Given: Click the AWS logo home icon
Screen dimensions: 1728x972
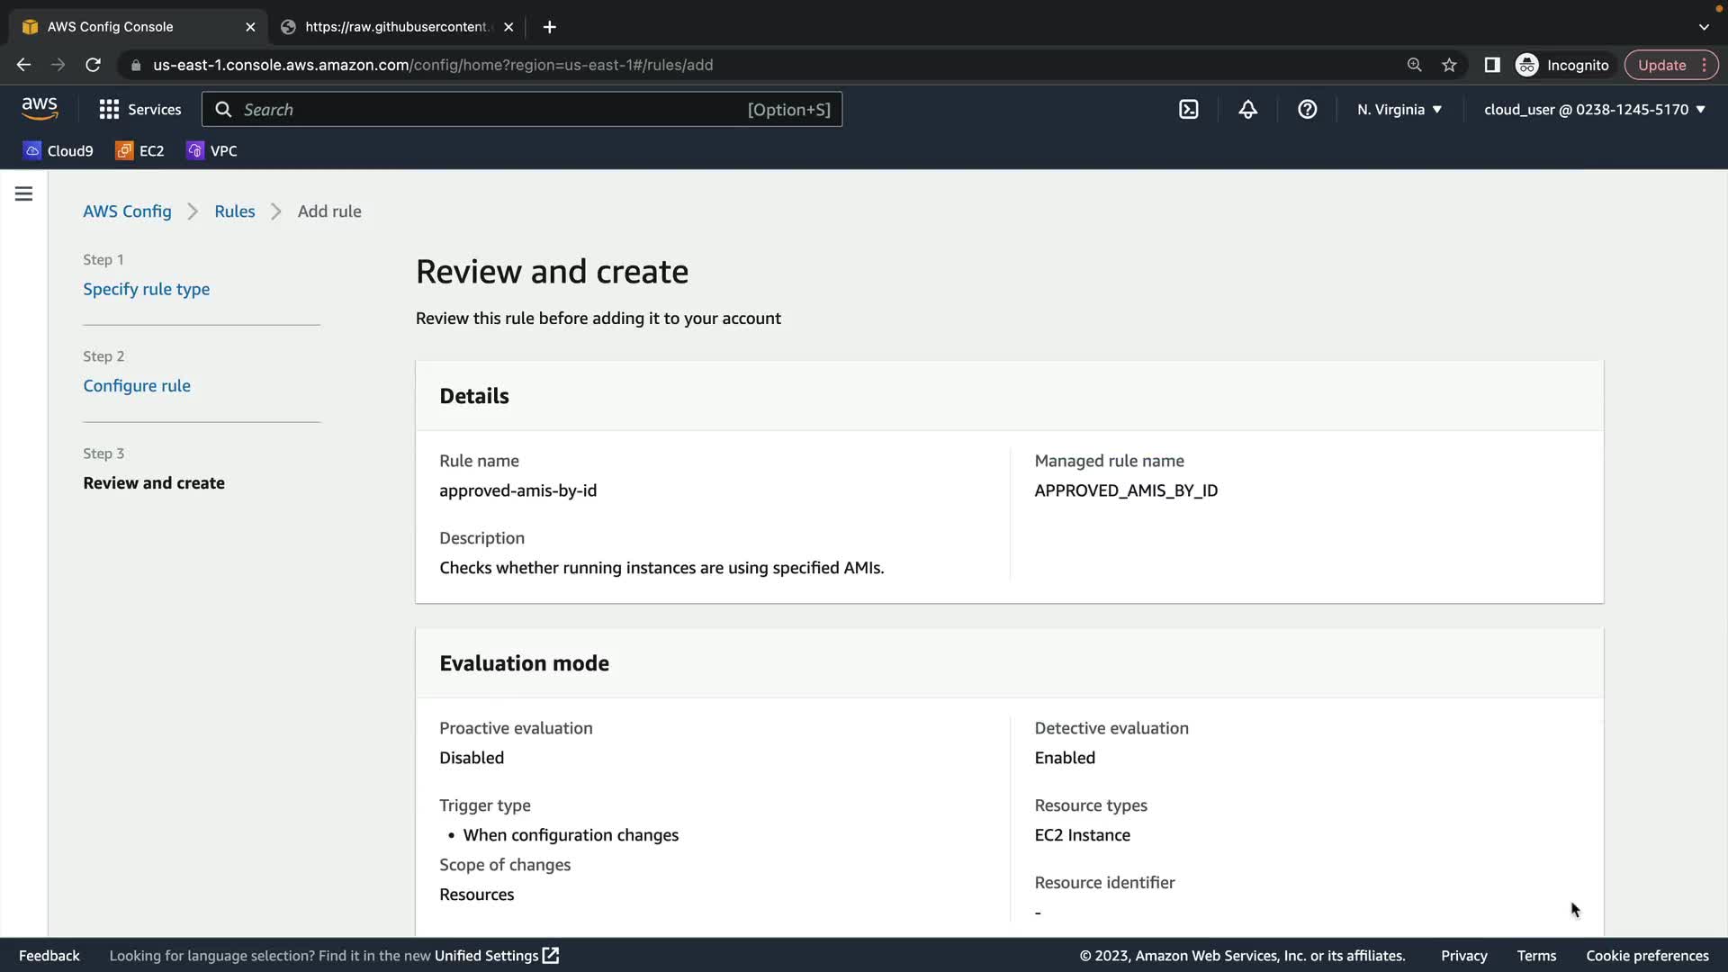Looking at the screenshot, I should pos(40,109).
